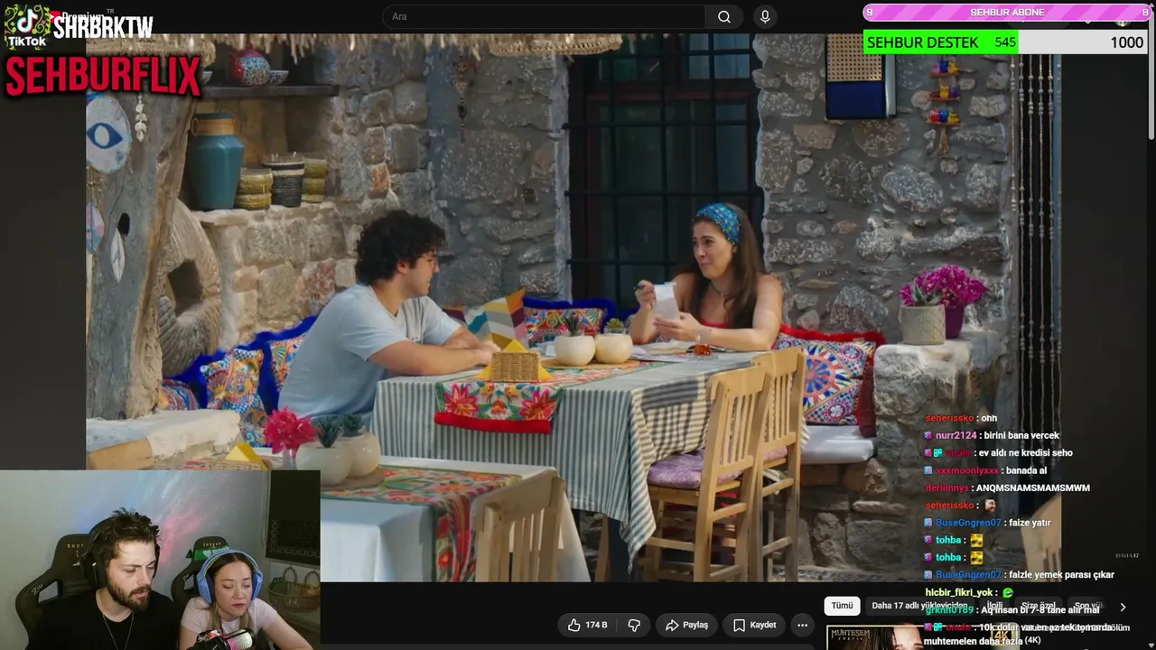The height and width of the screenshot is (650, 1156).
Task: Click the chat username hicbir_fikri_yok
Action: (958, 592)
